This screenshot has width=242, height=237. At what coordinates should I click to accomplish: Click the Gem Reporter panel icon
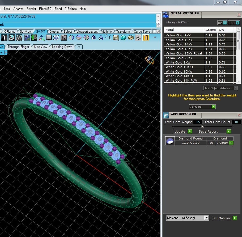click(x=166, y=115)
